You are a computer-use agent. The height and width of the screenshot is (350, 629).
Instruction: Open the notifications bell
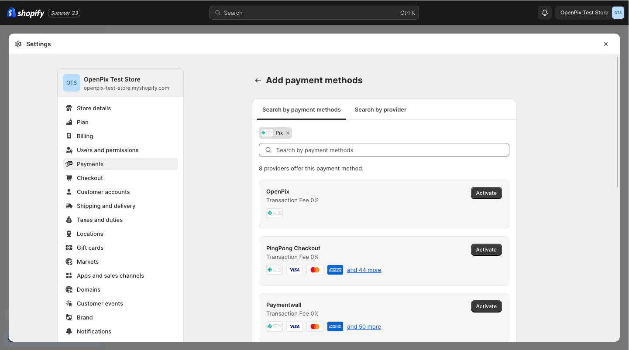[x=544, y=13]
